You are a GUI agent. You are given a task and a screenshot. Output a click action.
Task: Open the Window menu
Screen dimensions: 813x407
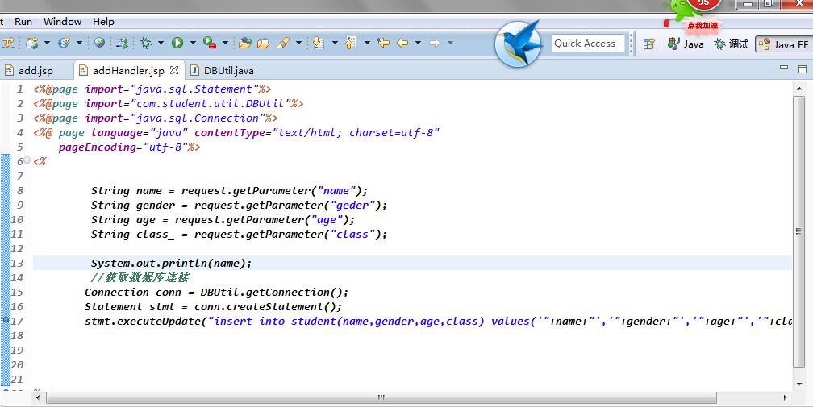(62, 22)
